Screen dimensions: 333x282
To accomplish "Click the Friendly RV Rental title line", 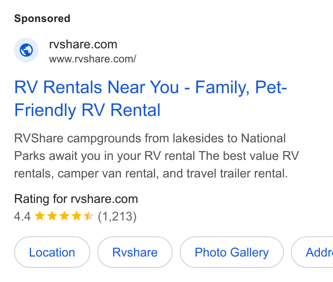I will click(x=87, y=110).
